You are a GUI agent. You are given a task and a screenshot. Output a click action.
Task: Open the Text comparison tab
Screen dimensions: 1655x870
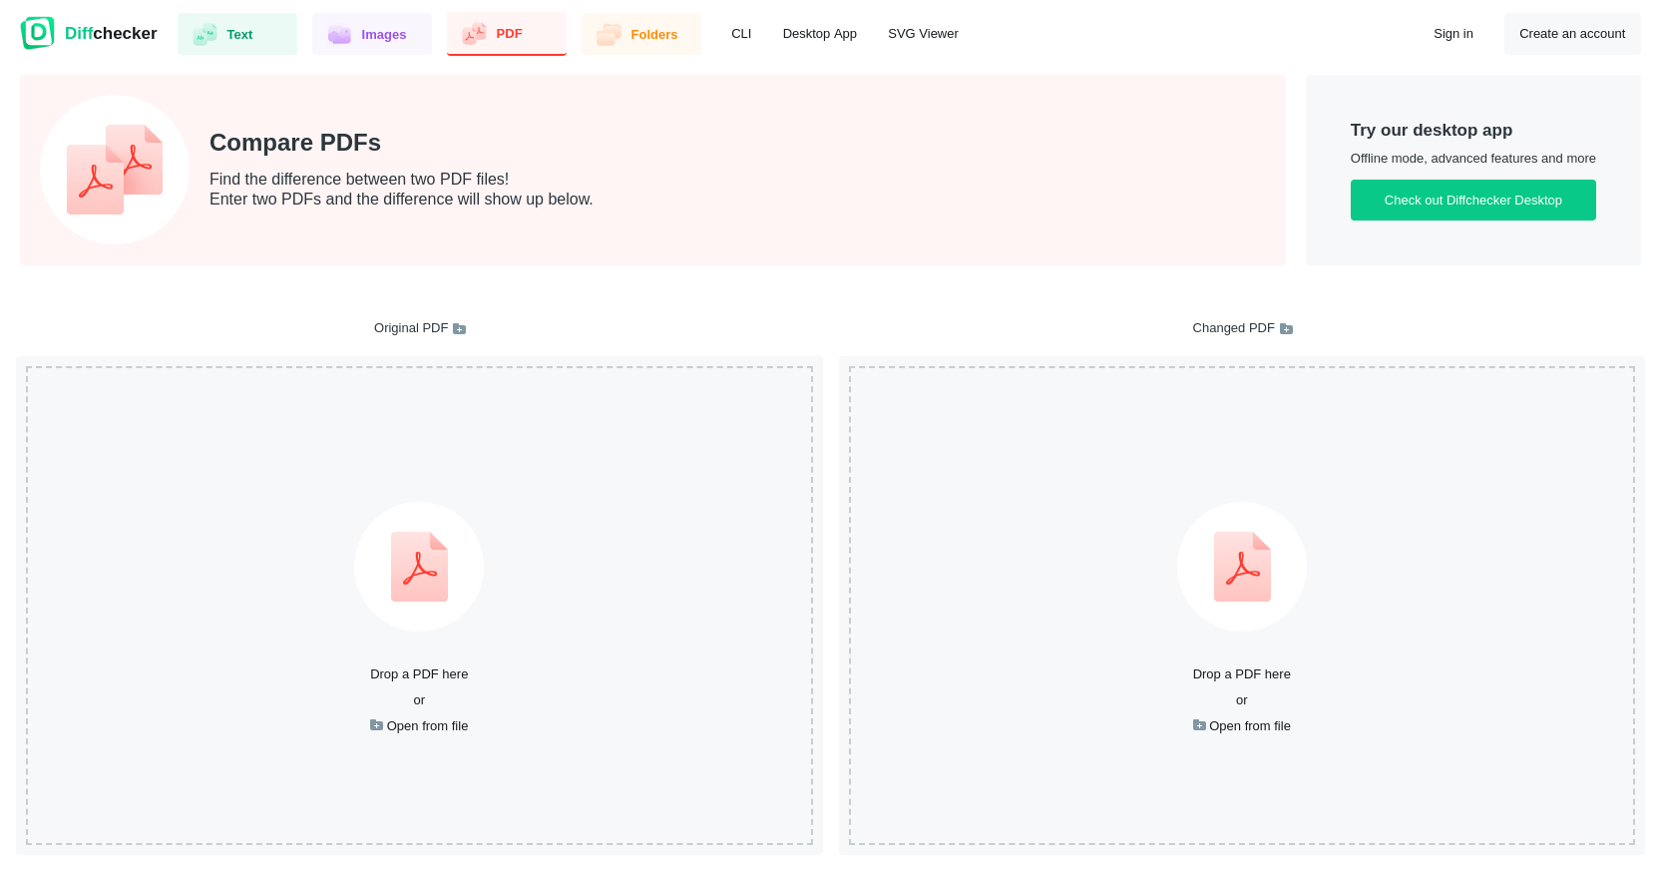coord(237,34)
